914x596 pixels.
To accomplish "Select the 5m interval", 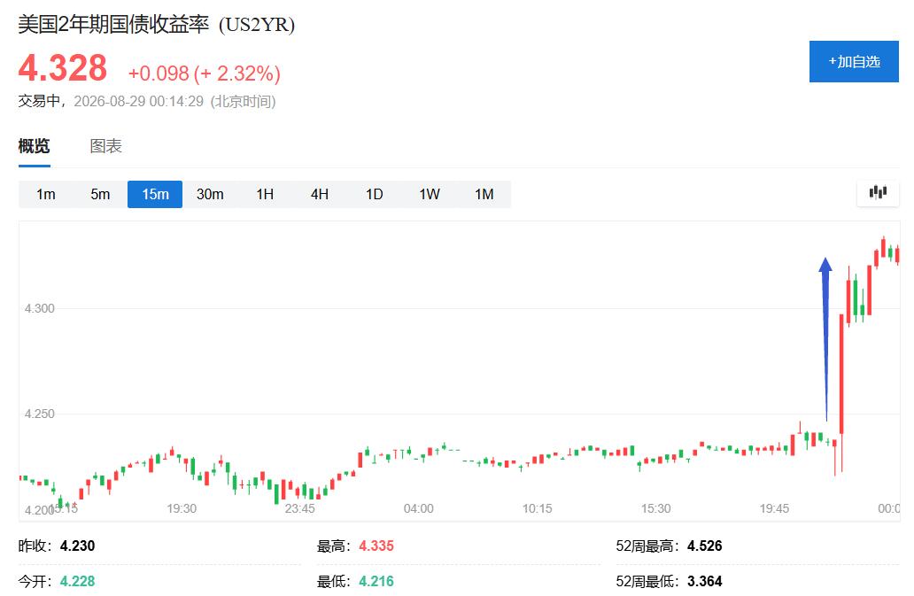I will tap(100, 194).
